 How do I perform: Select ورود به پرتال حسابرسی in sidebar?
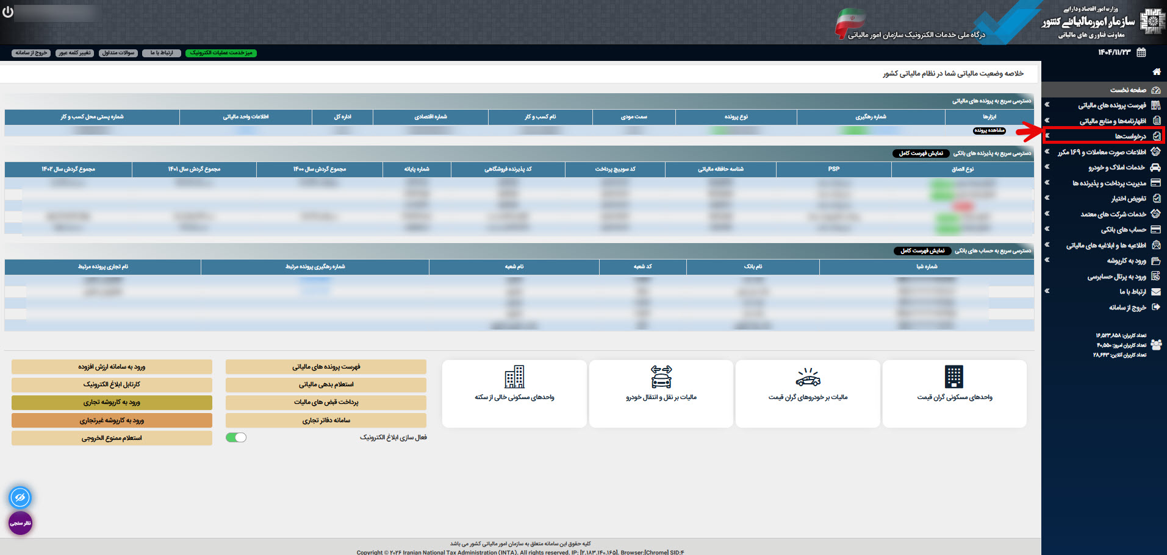click(1116, 277)
